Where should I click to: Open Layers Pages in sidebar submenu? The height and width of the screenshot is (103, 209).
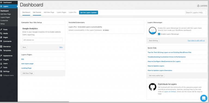point(5,17)
